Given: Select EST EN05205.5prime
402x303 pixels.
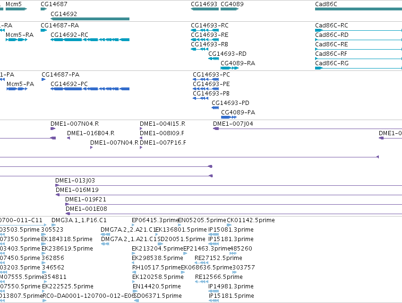Looking at the screenshot, I should tap(180, 225).
